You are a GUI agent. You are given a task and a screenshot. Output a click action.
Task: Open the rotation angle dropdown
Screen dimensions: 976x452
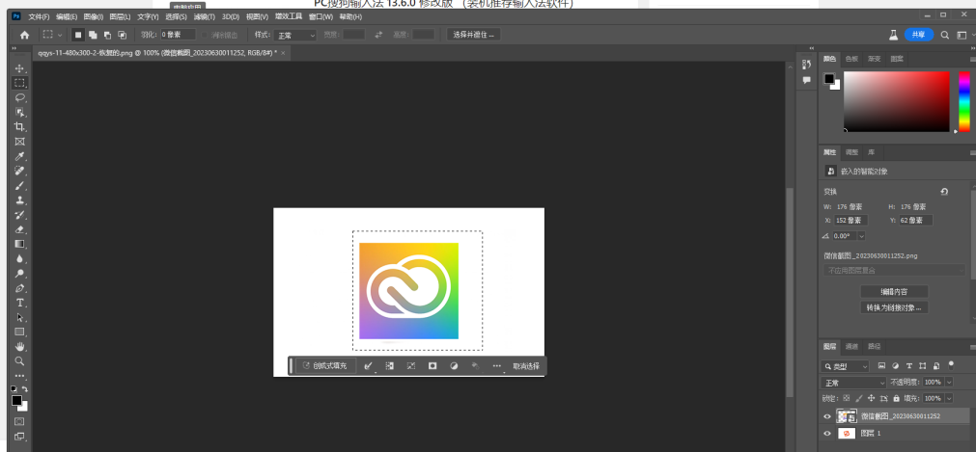(861, 236)
